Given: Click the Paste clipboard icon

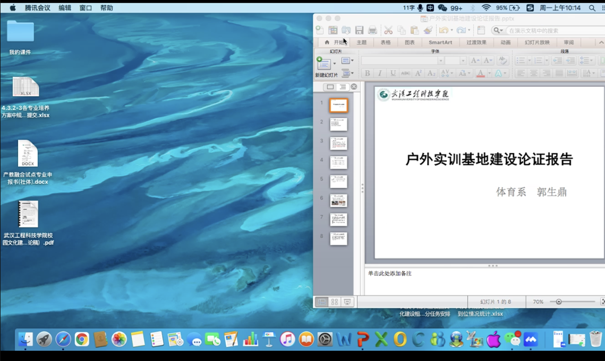Looking at the screenshot, I should [x=415, y=31].
